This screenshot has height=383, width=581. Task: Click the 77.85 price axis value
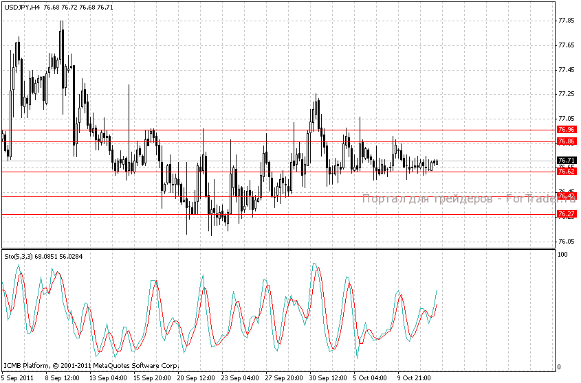[567, 21]
